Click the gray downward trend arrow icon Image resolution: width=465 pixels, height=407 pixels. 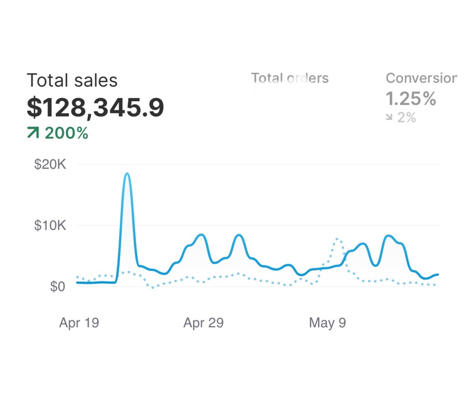point(389,118)
